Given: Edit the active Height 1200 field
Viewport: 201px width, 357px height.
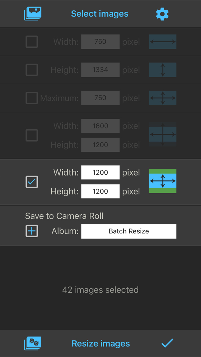Looking at the screenshot, I should click(x=100, y=191).
